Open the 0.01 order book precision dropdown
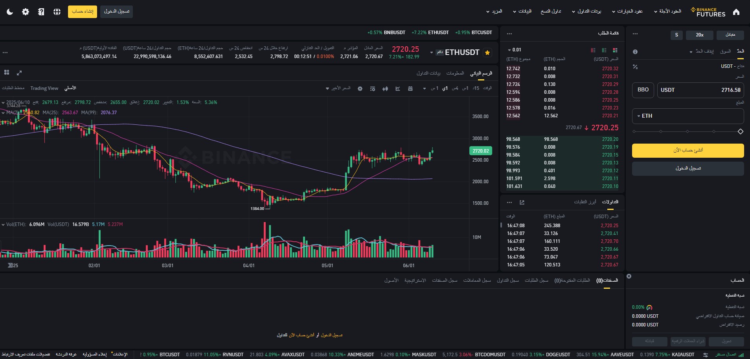Screen dimensions: 750x359 [513, 50]
